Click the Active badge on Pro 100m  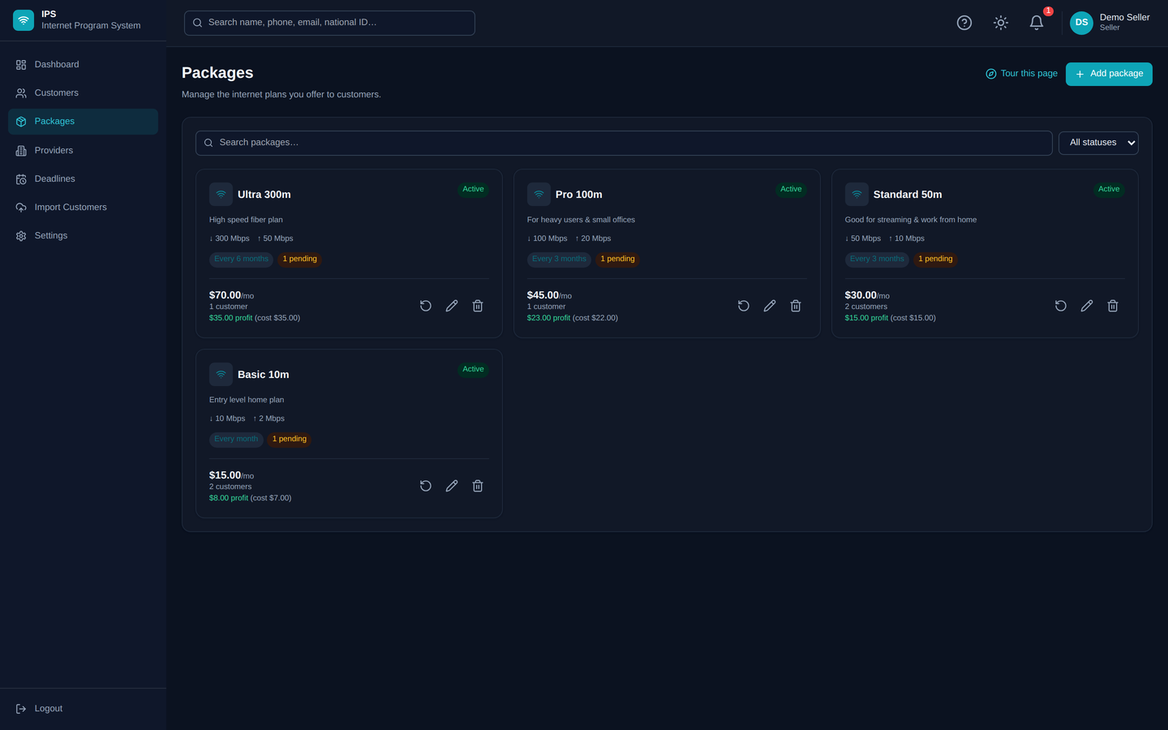[x=791, y=189]
